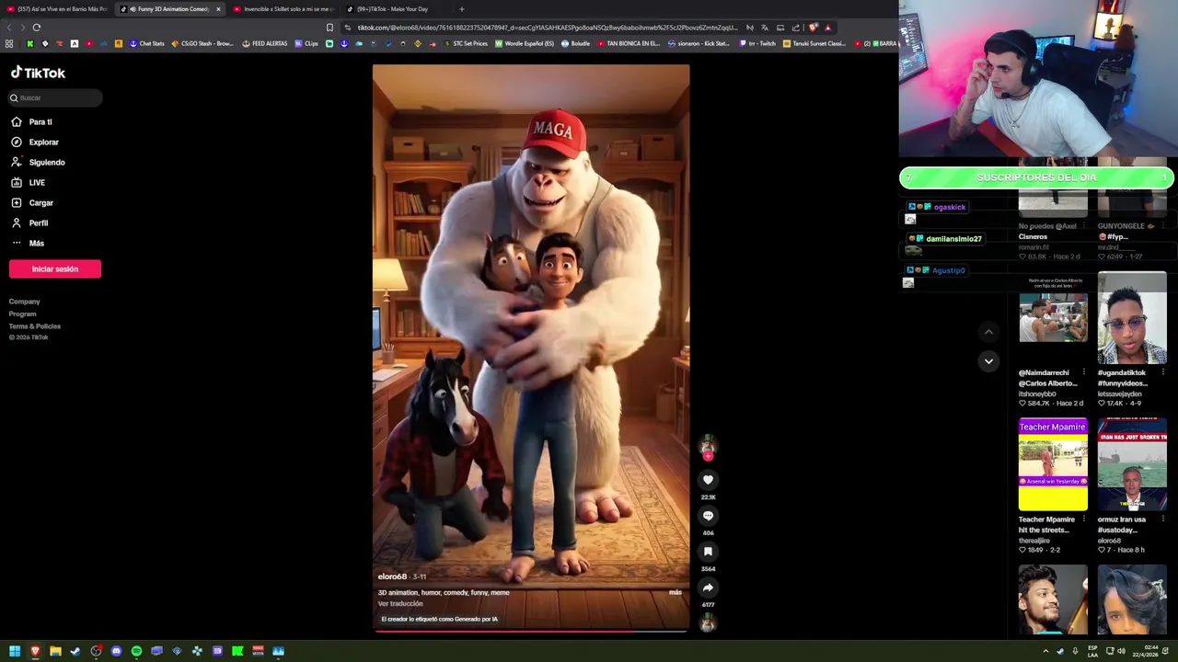Go back in browser
This screenshot has height=662, width=1178.
coord(9,28)
